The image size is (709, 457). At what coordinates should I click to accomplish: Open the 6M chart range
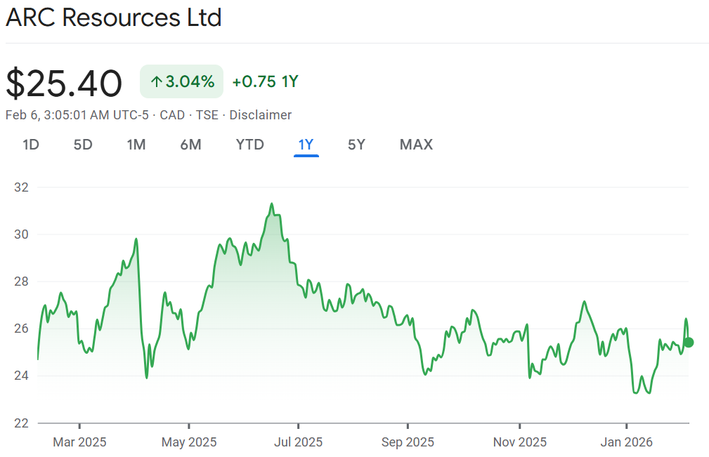tap(190, 145)
